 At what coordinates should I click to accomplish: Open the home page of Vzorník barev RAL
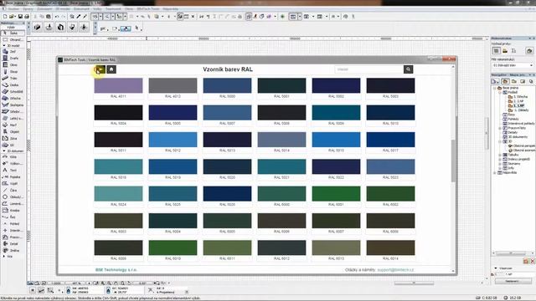111,69
